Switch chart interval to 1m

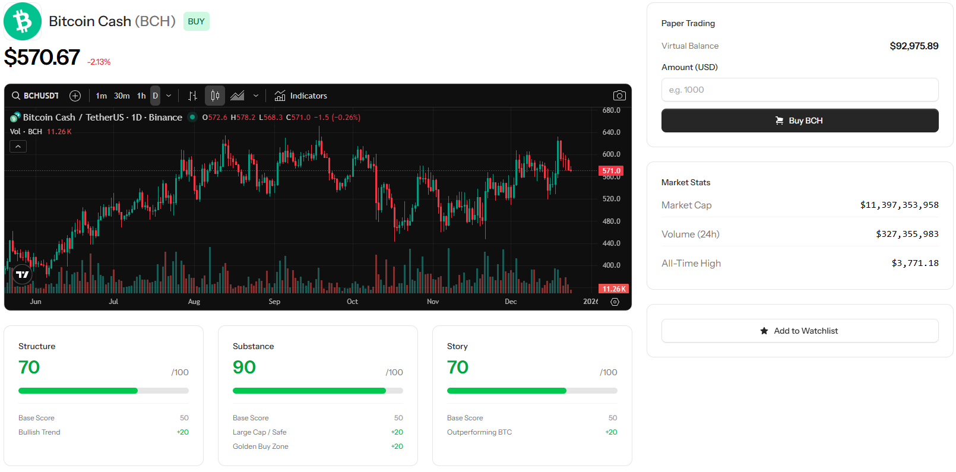(x=102, y=96)
